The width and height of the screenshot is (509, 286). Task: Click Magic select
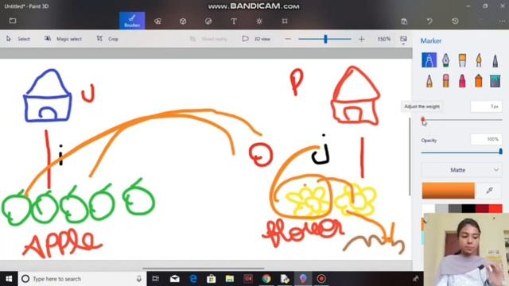tap(63, 39)
